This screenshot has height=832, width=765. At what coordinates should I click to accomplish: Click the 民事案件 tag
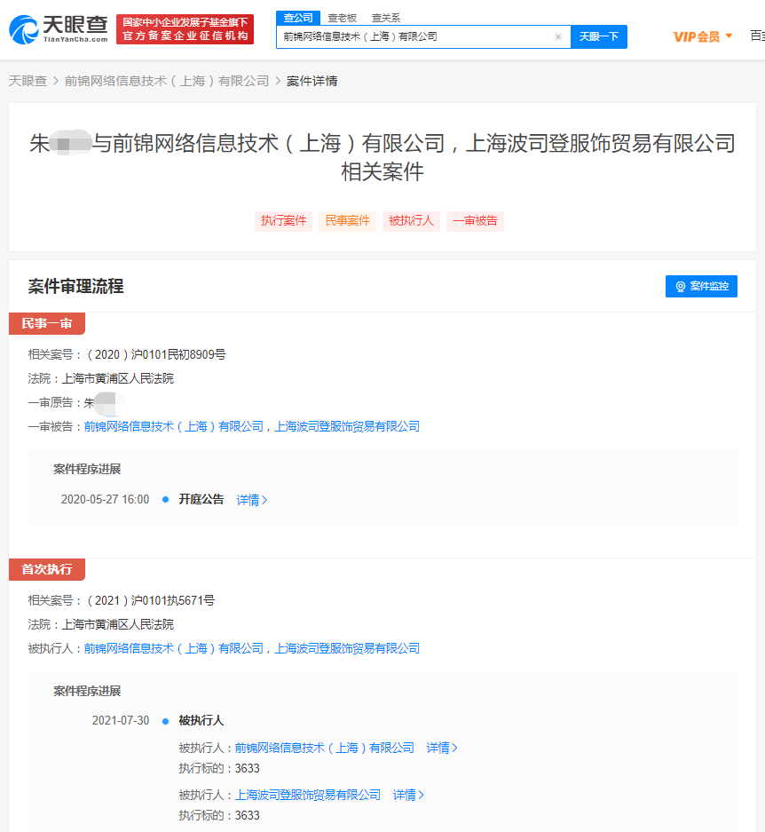[x=348, y=221]
